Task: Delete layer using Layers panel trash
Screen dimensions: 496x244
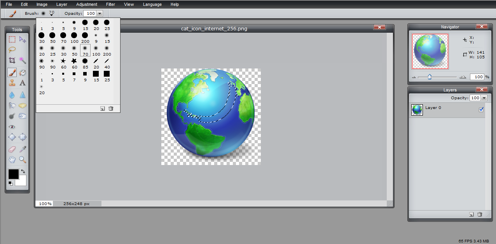Action: [x=480, y=214]
